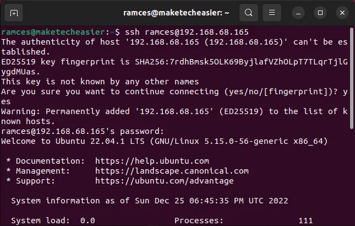Click the https://help.ubuntu.com documentation link
The width and height of the screenshot is (355, 226).
152,161
